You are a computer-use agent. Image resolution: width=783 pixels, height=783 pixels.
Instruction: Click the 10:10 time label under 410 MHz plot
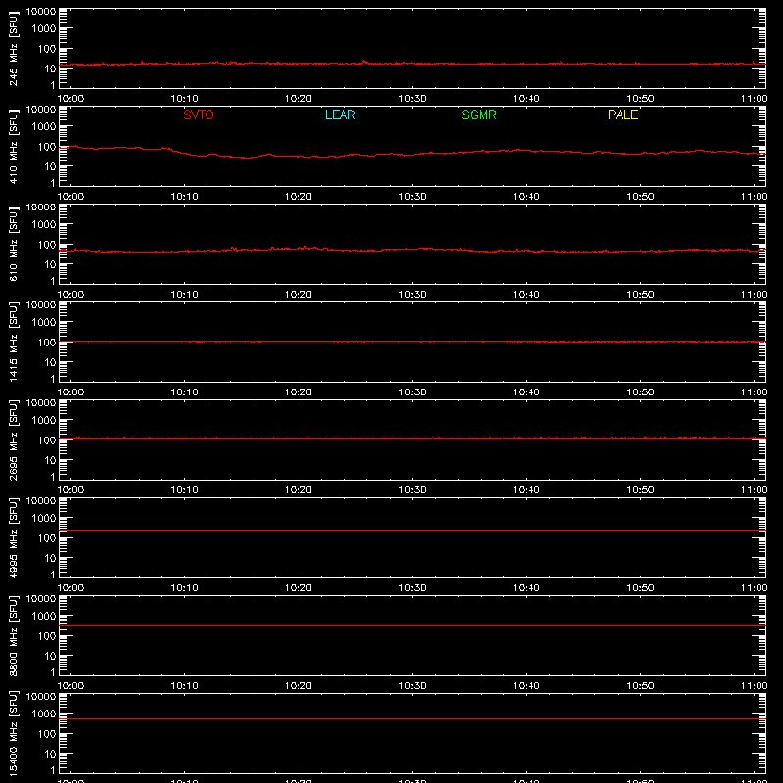pyautogui.click(x=185, y=197)
